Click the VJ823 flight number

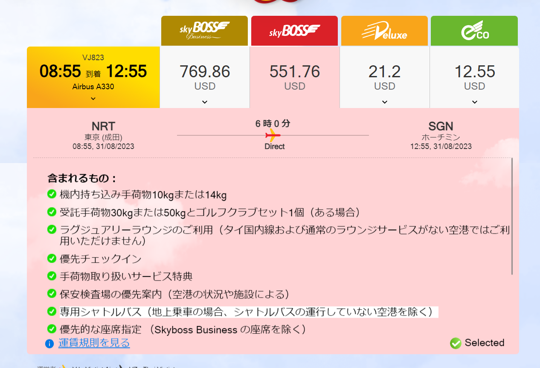pyautogui.click(x=93, y=58)
